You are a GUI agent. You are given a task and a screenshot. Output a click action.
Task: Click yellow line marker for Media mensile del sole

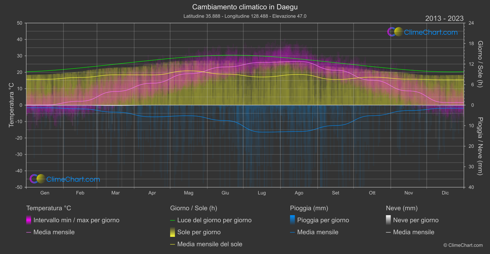[x=173, y=244]
